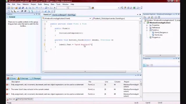Pin the Toolbox panel with the pushpin icon
The width and height of the screenshot is (186, 104).
click(37, 14)
